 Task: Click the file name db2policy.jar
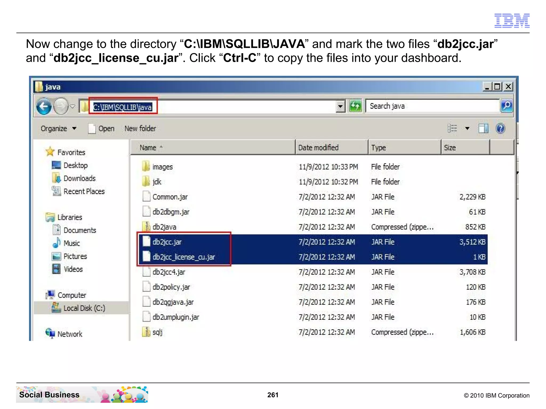point(171,287)
